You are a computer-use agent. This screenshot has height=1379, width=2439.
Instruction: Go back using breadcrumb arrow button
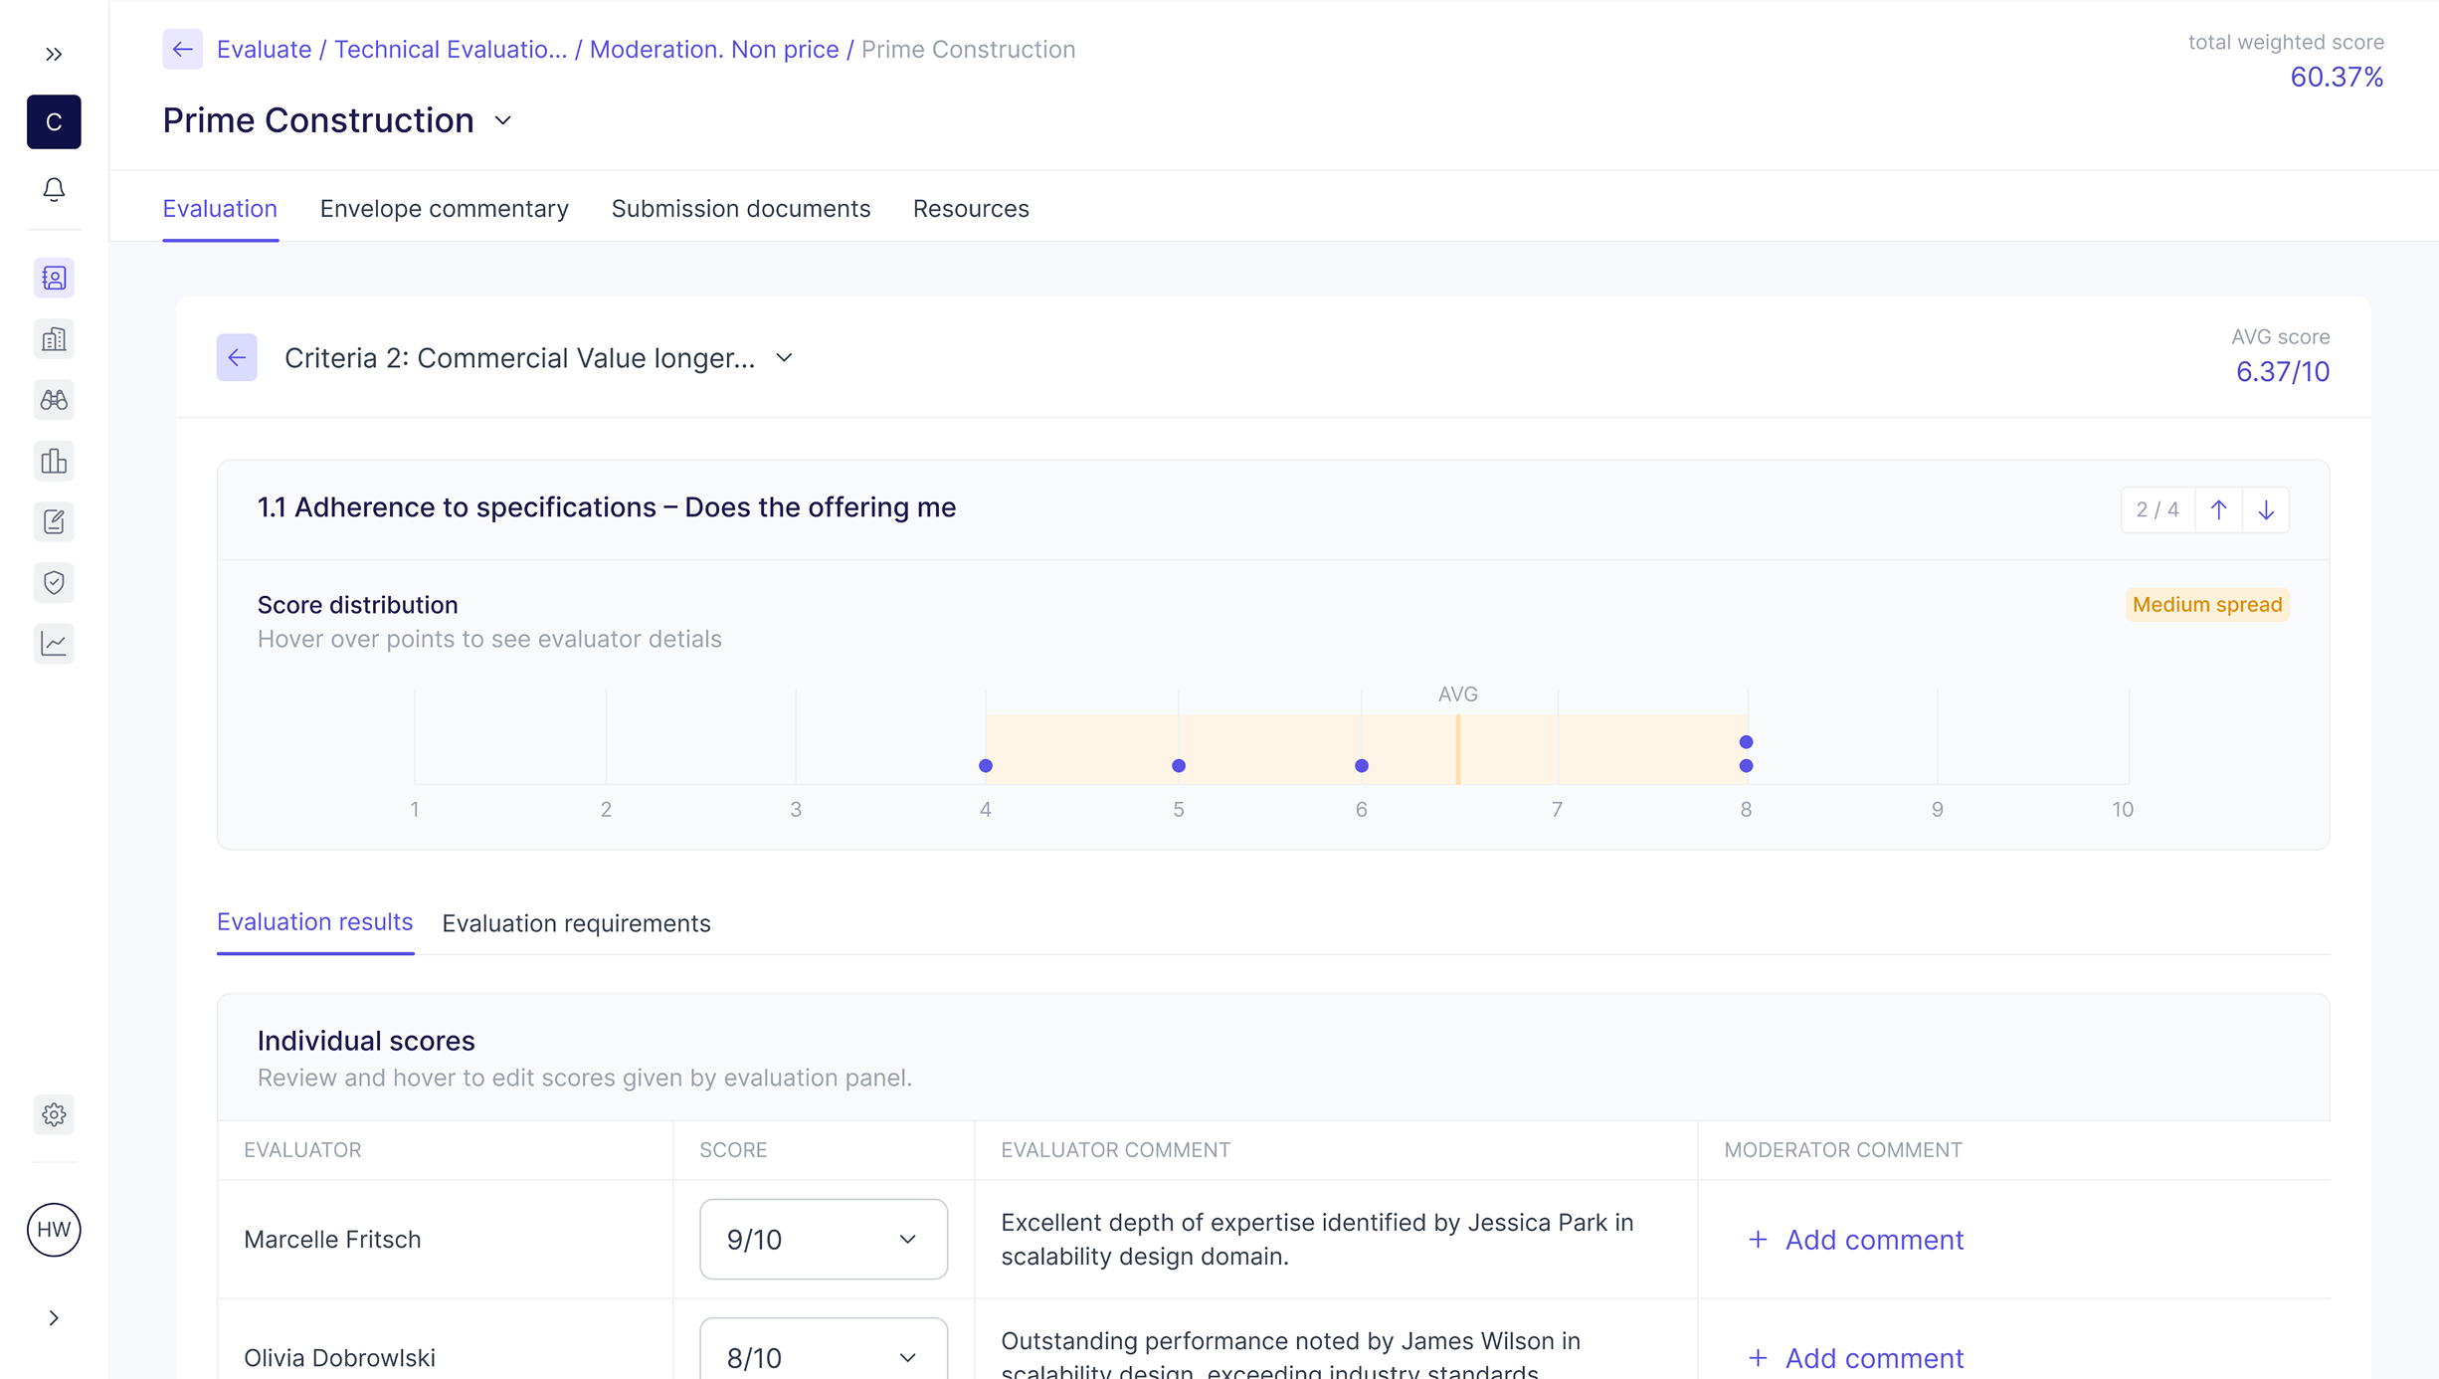coord(182,49)
